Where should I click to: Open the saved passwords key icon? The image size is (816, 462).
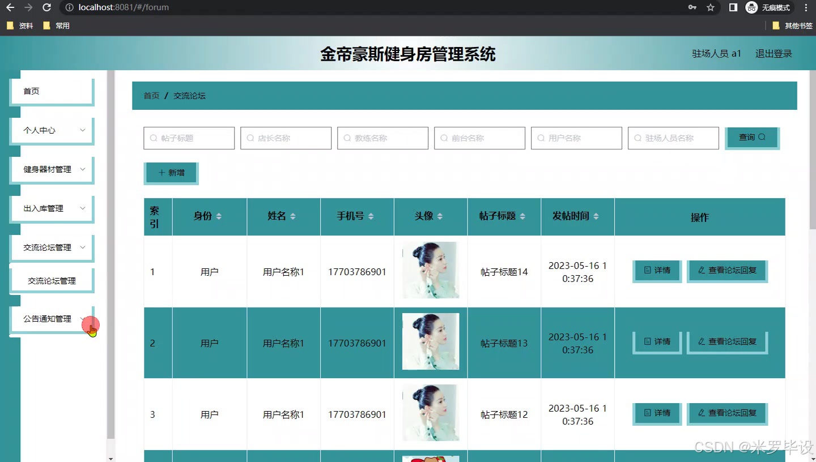692,7
